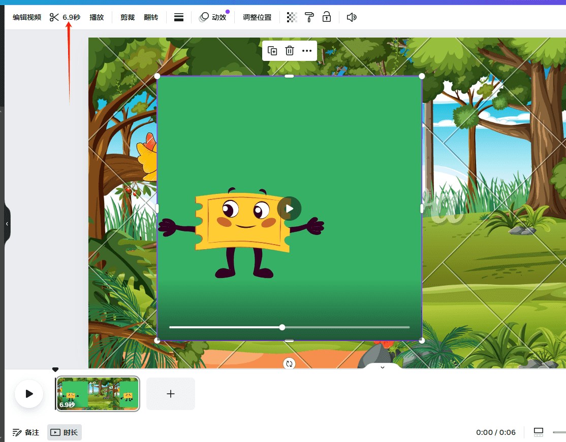Image resolution: width=566 pixels, height=442 pixels.
Task: Open 编辑视频 (Edit video)
Action: click(27, 17)
